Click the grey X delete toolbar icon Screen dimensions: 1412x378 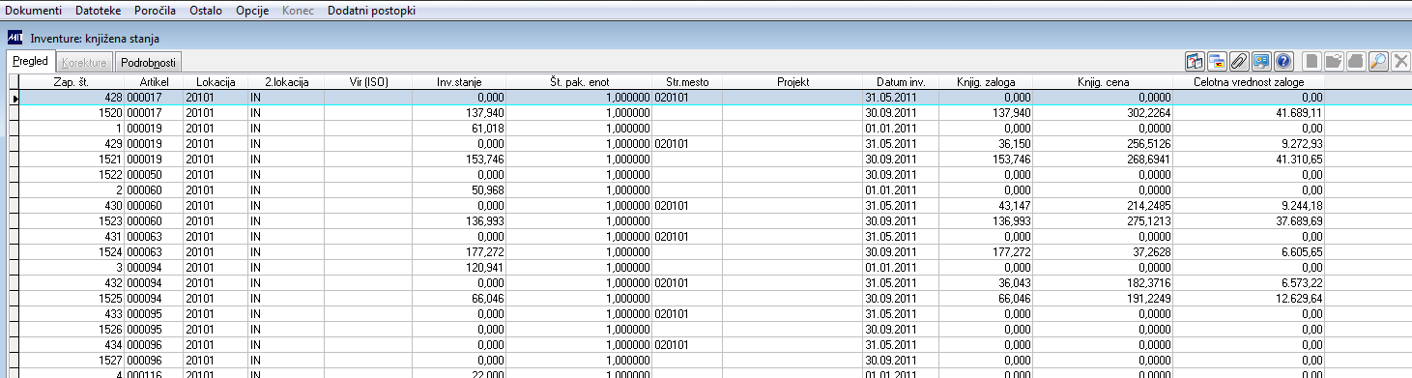(1400, 61)
